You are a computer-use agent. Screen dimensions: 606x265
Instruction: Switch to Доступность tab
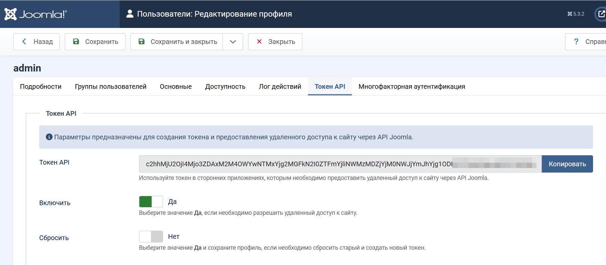[x=225, y=86]
